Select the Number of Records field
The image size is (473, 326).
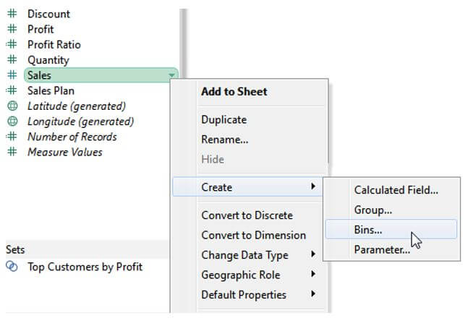click(x=72, y=137)
